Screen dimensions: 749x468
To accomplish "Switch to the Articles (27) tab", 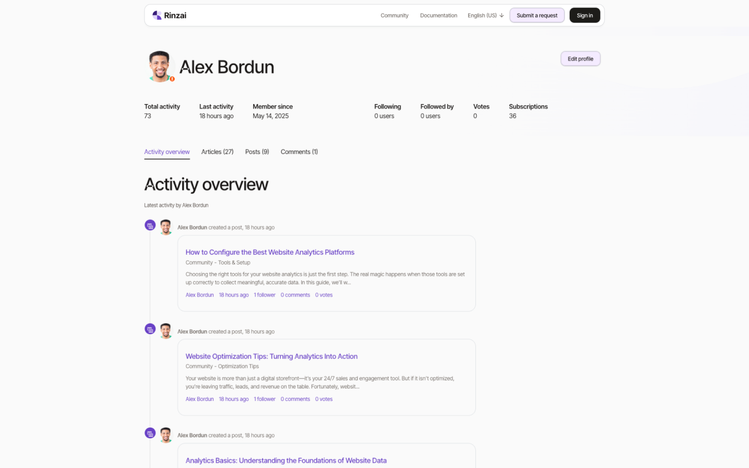I will point(217,152).
